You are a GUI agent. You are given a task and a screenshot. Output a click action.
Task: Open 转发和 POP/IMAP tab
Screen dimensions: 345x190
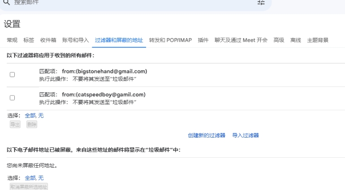click(x=171, y=40)
